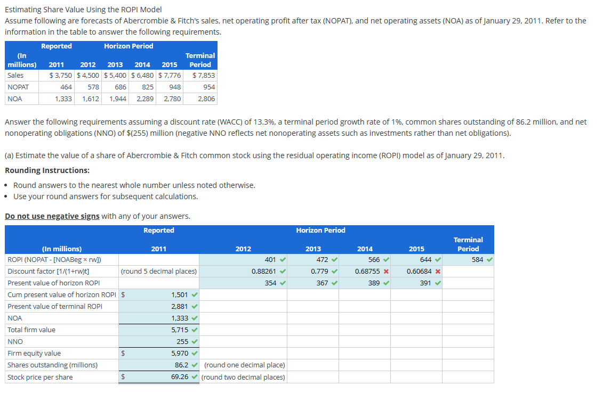Click the Terminal Period present value cell

click(x=468, y=283)
